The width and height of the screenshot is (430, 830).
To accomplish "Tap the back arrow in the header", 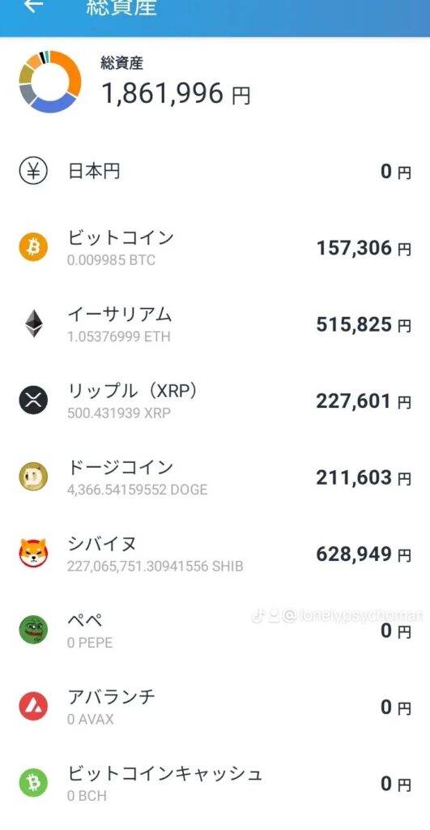I will [33, 6].
